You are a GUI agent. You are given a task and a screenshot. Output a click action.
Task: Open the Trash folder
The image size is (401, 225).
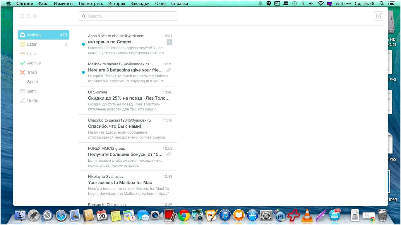point(32,72)
